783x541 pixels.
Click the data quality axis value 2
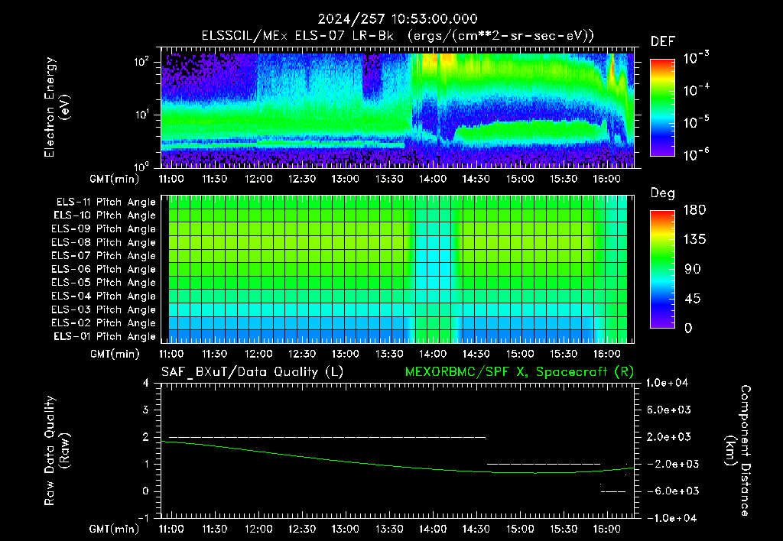145,436
